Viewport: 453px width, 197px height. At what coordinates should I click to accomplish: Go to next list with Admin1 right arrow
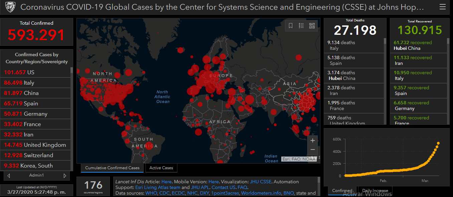[65, 175]
